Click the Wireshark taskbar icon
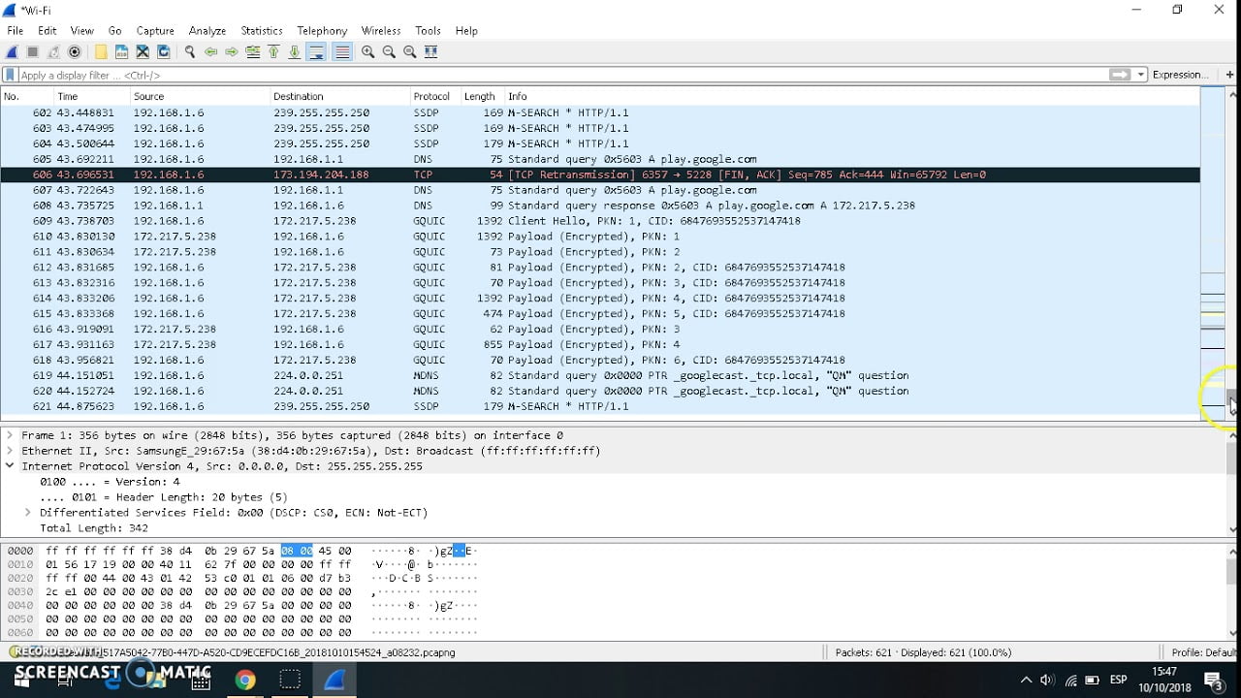This screenshot has width=1241, height=698. (x=334, y=680)
